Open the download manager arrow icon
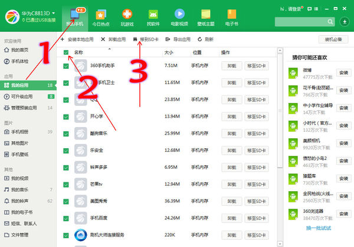The height and width of the screenshot is (247, 354). tap(345, 22)
